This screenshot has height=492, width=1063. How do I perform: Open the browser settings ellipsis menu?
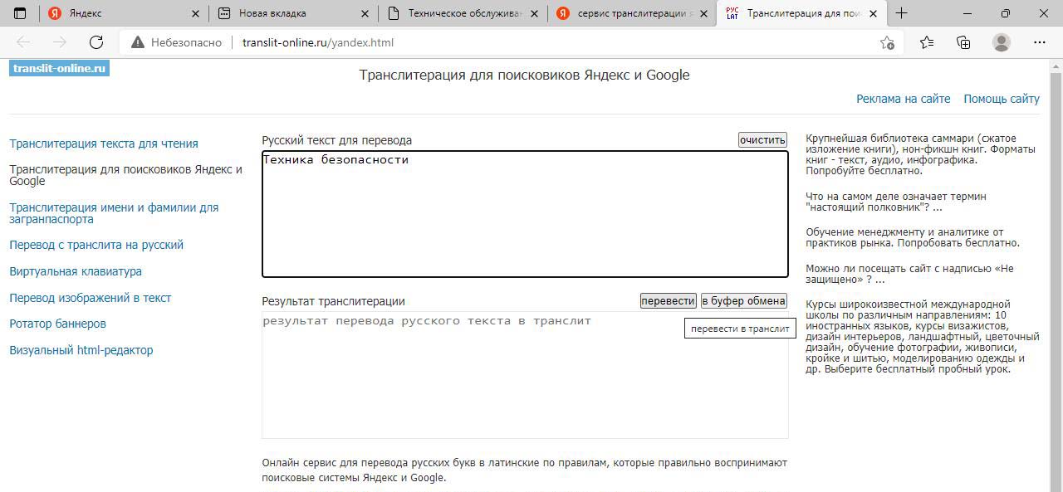point(1040,42)
